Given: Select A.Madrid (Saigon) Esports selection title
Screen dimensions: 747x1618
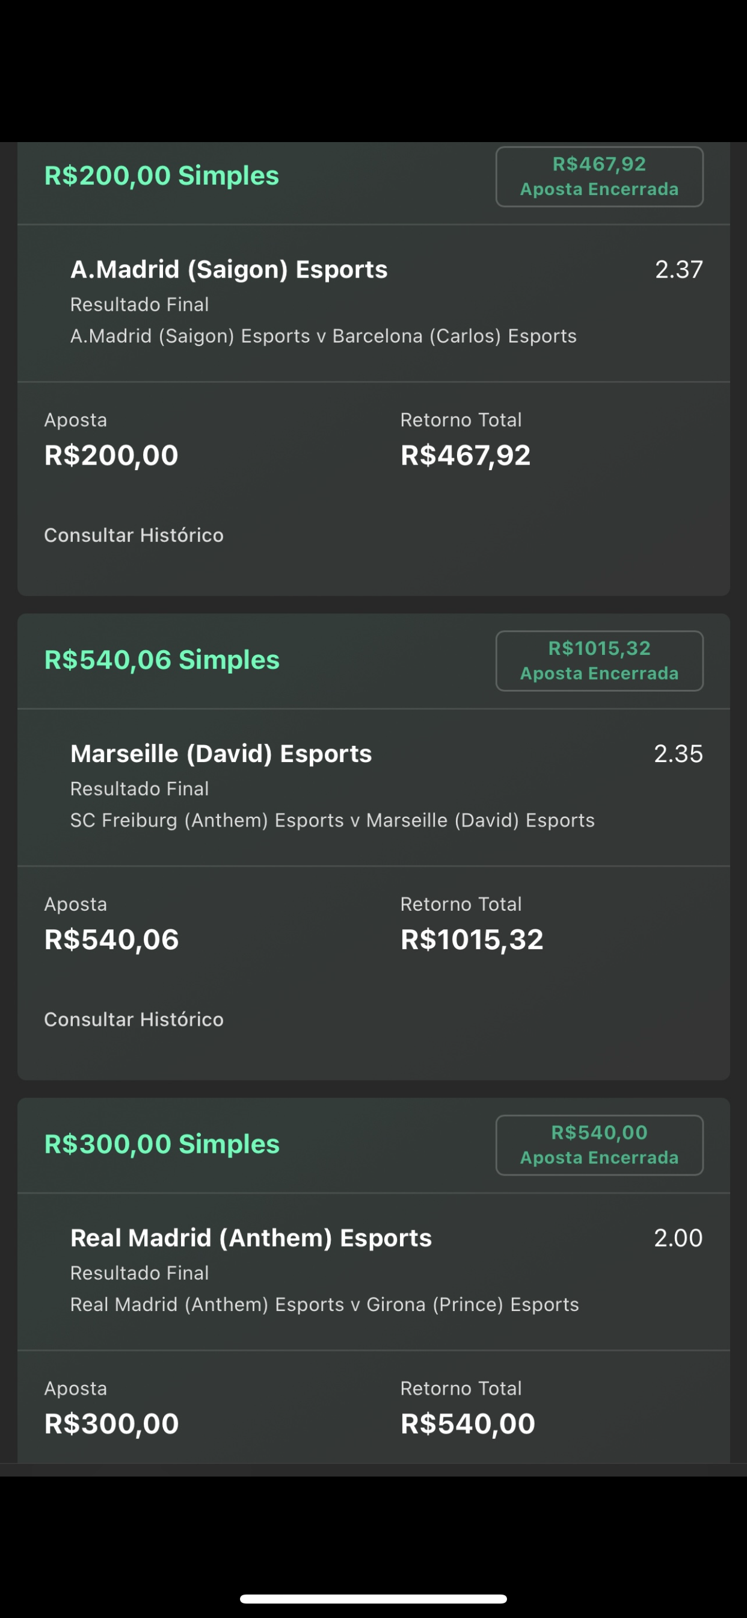Looking at the screenshot, I should click(x=229, y=270).
